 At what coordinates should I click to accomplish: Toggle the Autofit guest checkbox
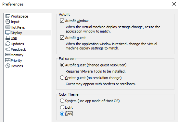point(62,38)
